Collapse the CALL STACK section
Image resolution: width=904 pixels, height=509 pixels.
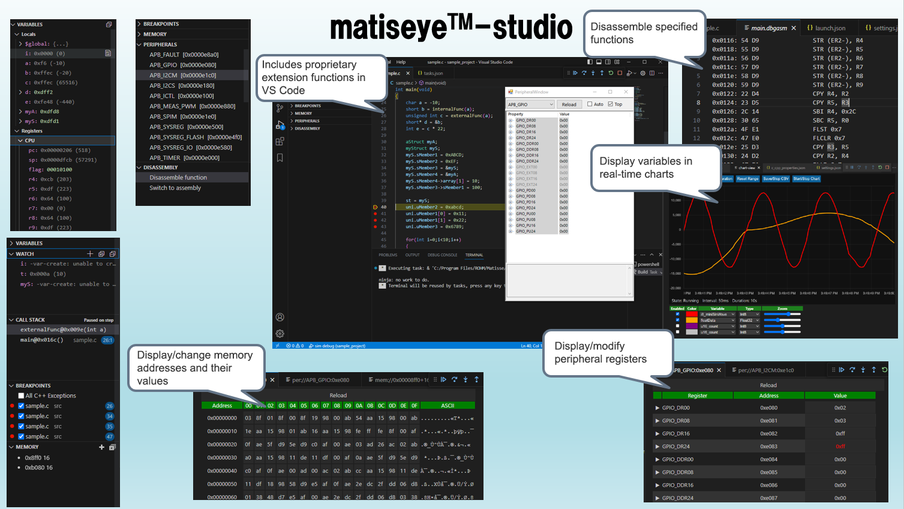[x=11, y=320]
